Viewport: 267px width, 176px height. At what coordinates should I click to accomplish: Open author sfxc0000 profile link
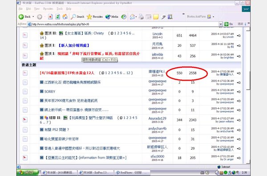tap(158, 156)
